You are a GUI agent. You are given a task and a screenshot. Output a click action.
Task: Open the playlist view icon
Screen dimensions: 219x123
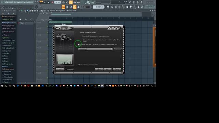[108, 7]
